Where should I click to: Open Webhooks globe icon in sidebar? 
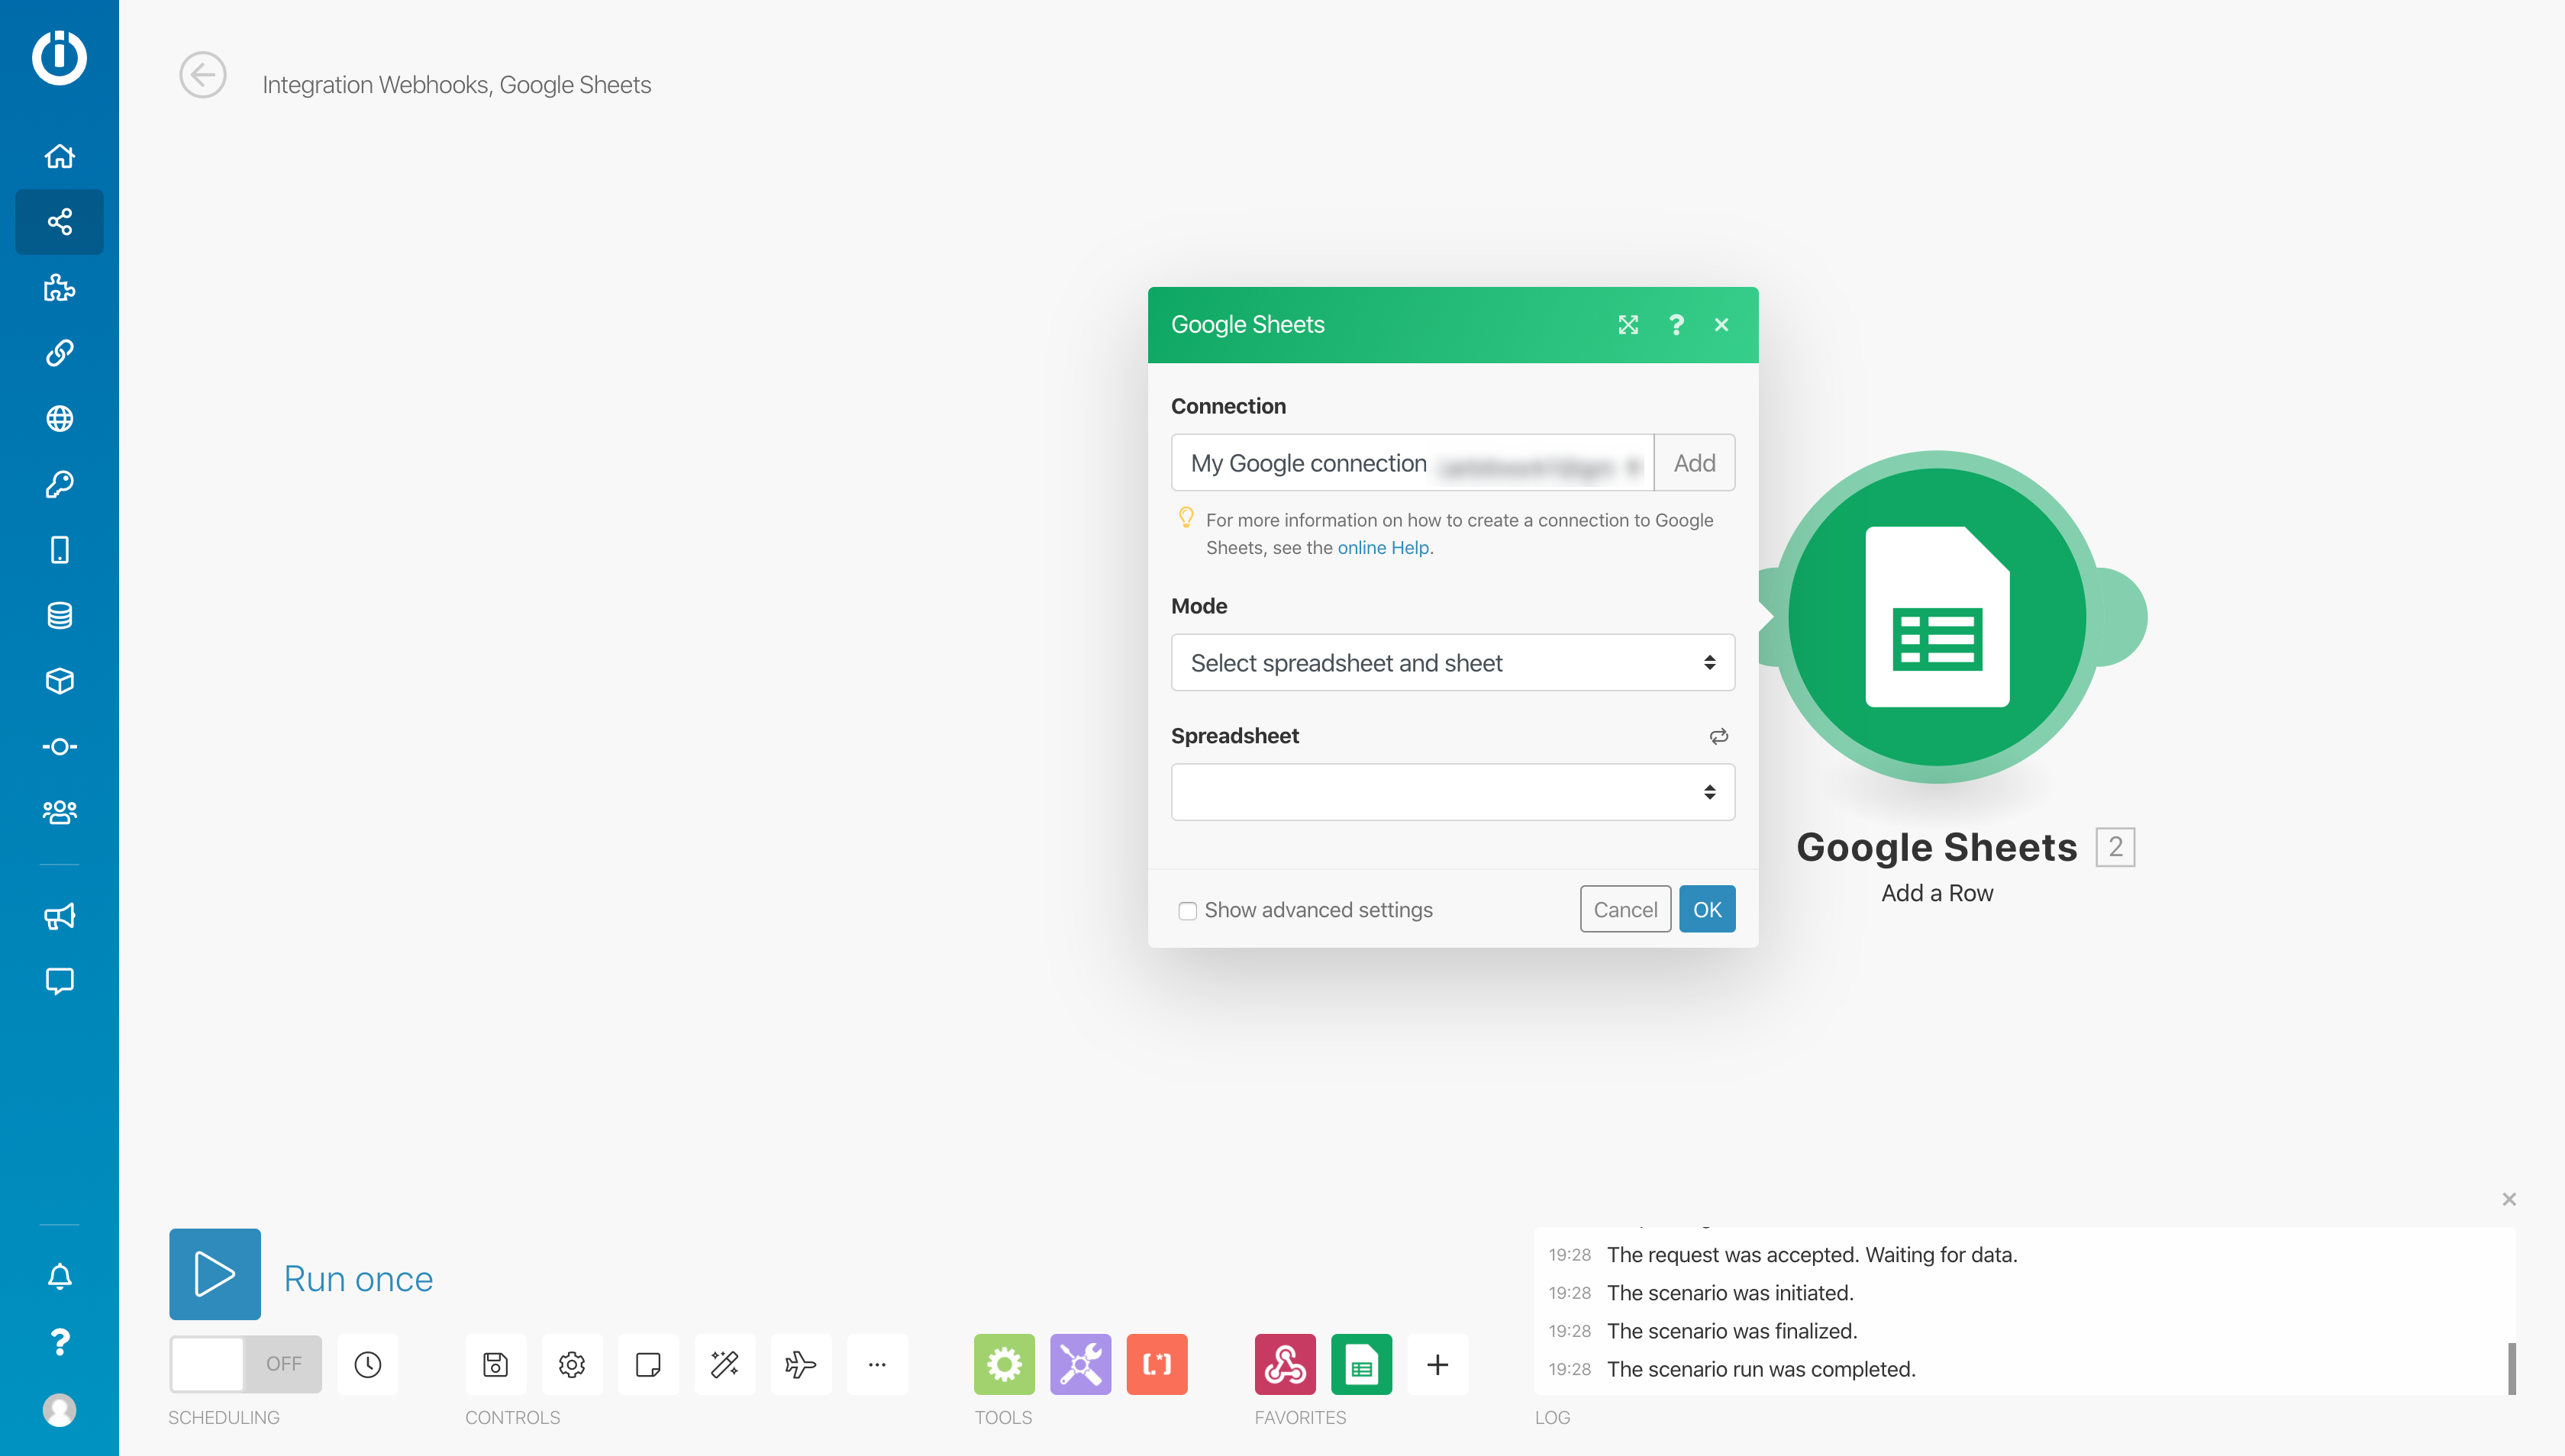(59, 418)
